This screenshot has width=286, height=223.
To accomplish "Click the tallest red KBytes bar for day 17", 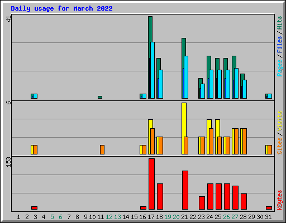I will click(151, 184).
